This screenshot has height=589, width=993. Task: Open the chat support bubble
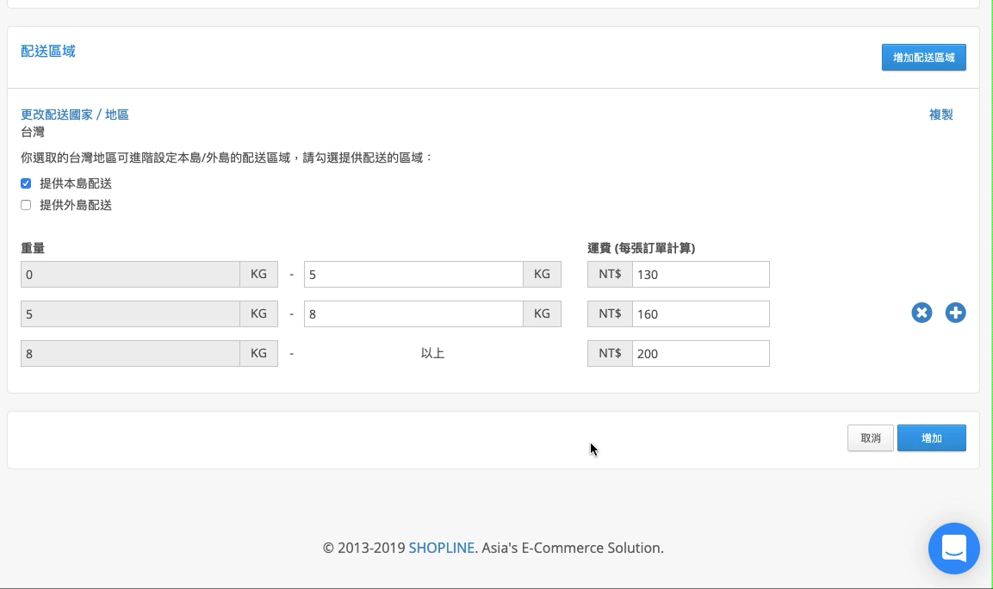coord(953,549)
